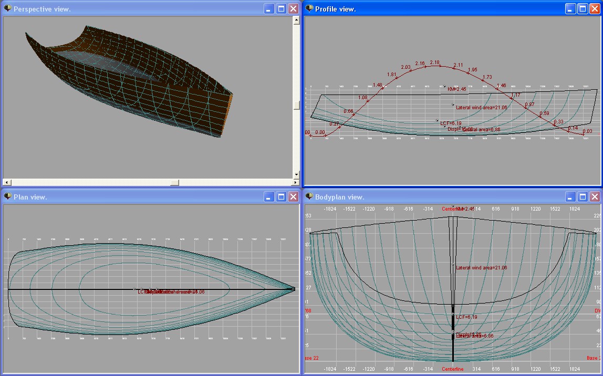
Task: Click the Perspective view horizontal scrollbar thumb
Action: click(174, 182)
